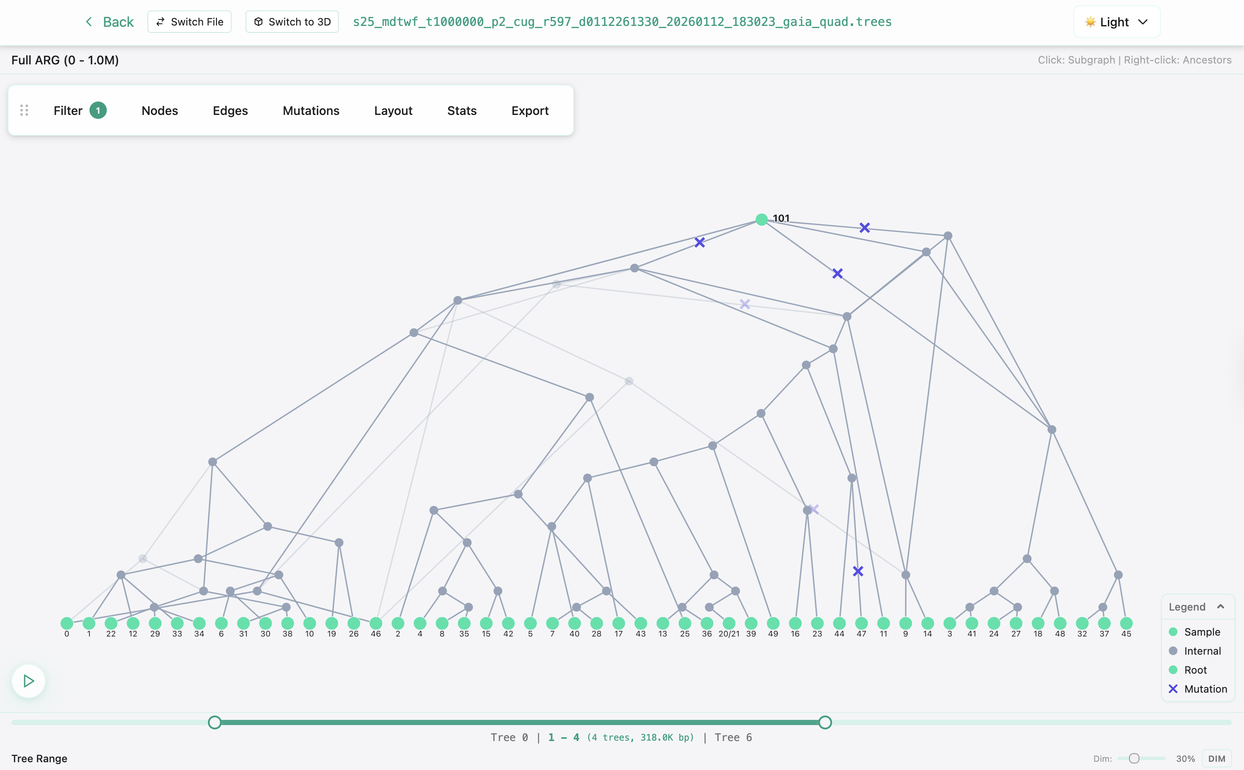This screenshot has height=770, width=1244.
Task: Open the Filter menu
Action: [x=80, y=111]
